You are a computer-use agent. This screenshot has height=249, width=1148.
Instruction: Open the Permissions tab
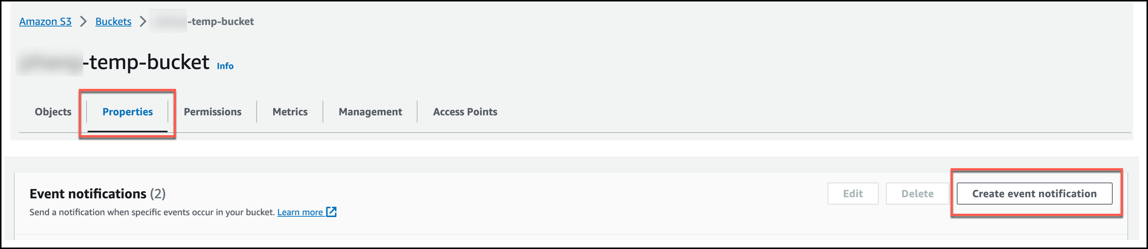[x=212, y=112]
